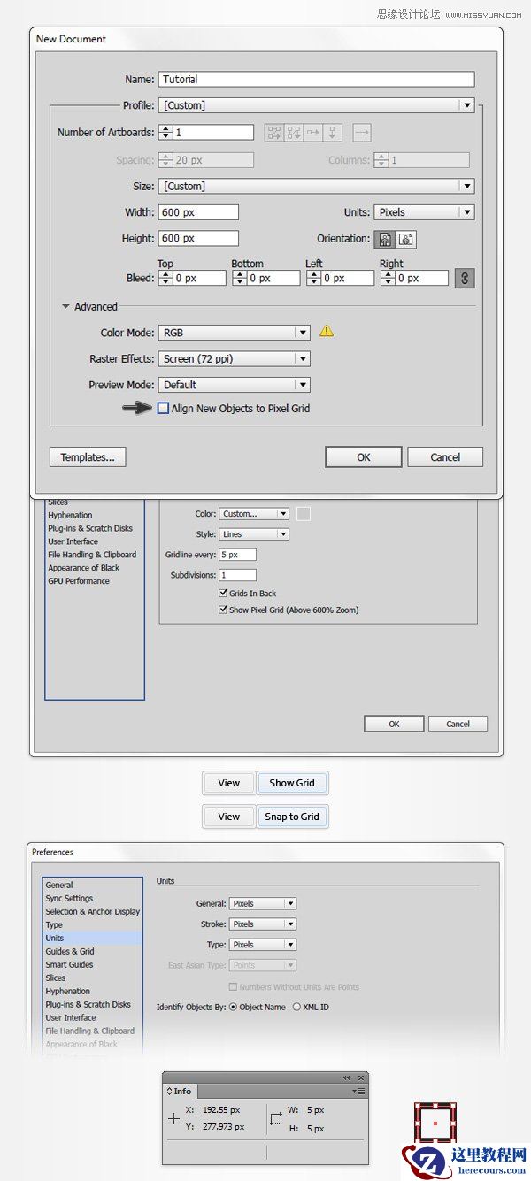Viewport: 531px width, 1181px height.
Task: Open the Profile dropdown
Action: (x=316, y=105)
